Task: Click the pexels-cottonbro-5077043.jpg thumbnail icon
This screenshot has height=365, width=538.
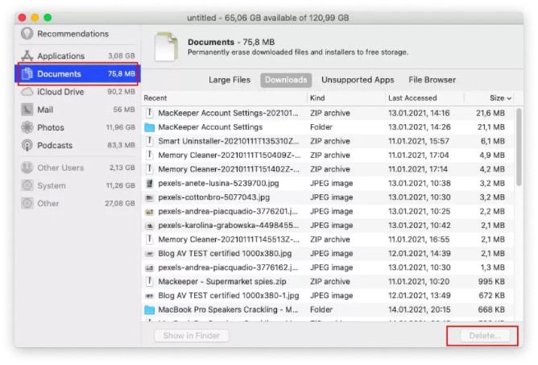Action: [x=149, y=197]
